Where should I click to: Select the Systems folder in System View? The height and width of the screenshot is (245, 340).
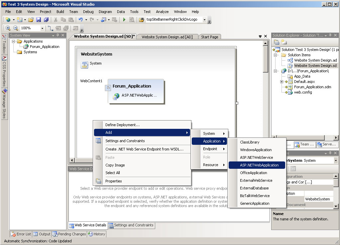point(30,52)
